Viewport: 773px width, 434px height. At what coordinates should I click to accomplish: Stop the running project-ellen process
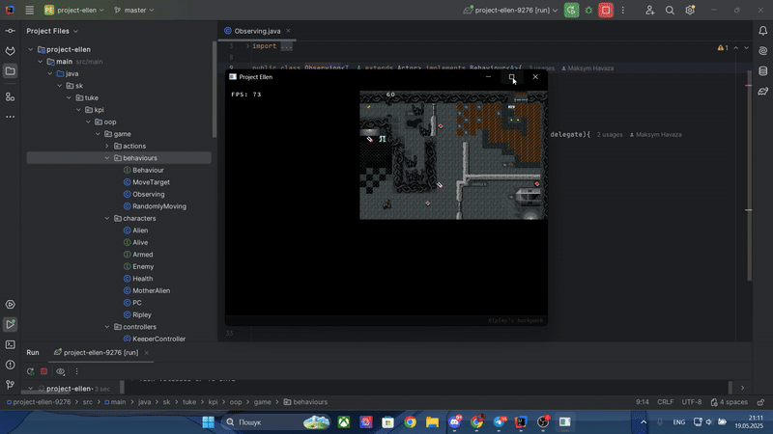[606, 10]
